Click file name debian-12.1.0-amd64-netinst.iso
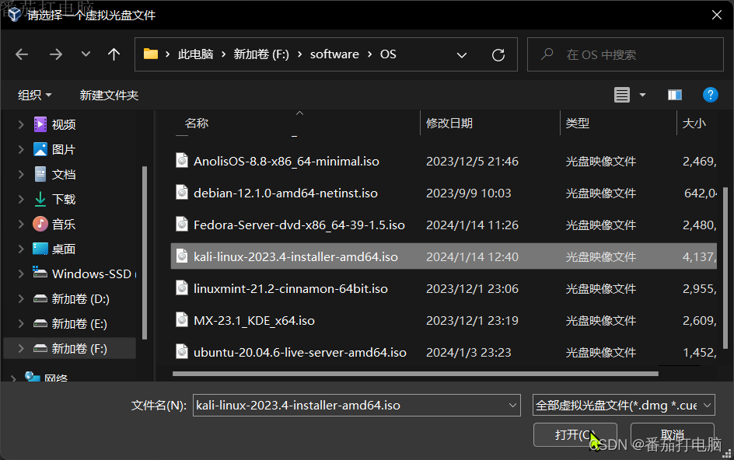 [285, 193]
